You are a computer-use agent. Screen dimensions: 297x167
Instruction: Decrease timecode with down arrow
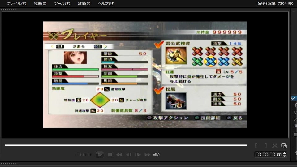click(285, 156)
